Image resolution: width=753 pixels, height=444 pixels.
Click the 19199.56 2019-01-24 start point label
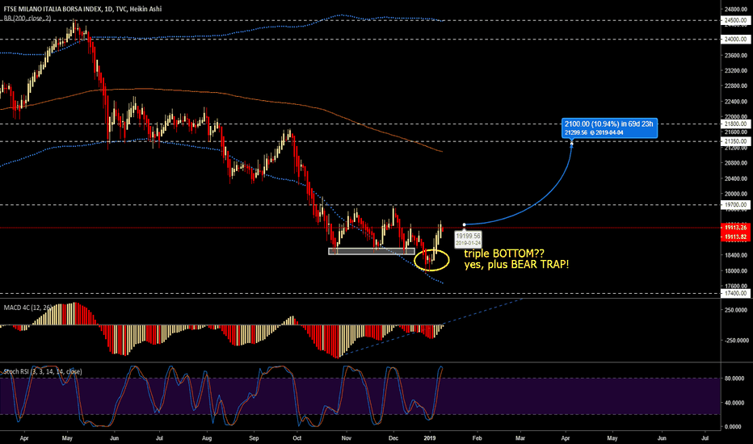pyautogui.click(x=468, y=240)
